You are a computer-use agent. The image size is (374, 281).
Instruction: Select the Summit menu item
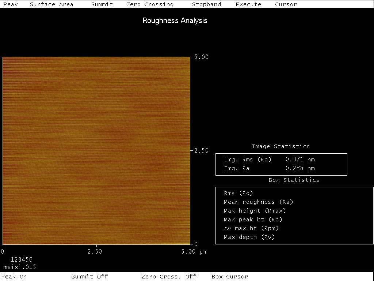click(102, 4)
